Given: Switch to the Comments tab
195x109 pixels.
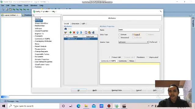Looking at the screenshot, I should [x=122, y=61].
